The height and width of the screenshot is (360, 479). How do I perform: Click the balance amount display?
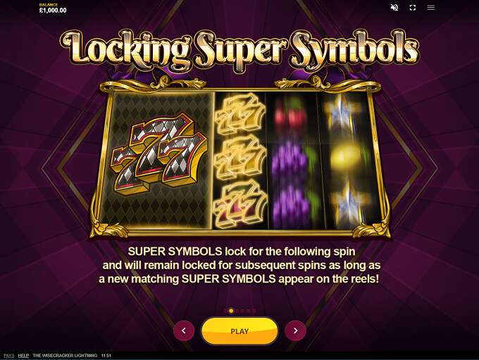(x=53, y=10)
